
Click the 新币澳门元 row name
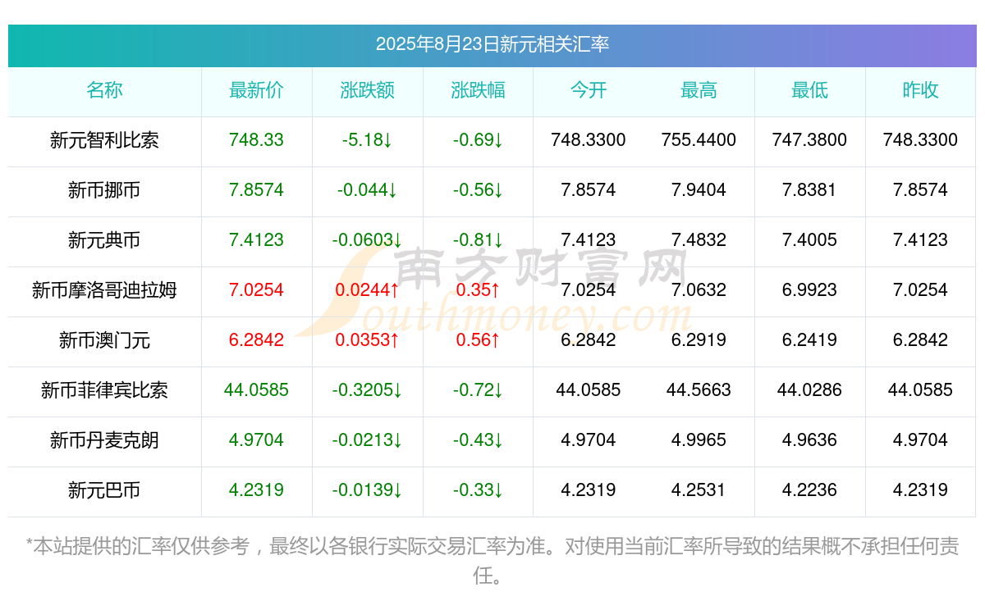[104, 340]
